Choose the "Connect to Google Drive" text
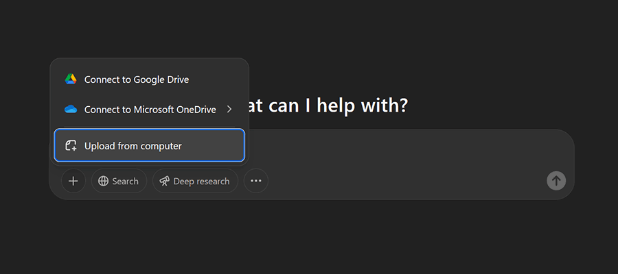The width and height of the screenshot is (618, 274). click(x=137, y=79)
